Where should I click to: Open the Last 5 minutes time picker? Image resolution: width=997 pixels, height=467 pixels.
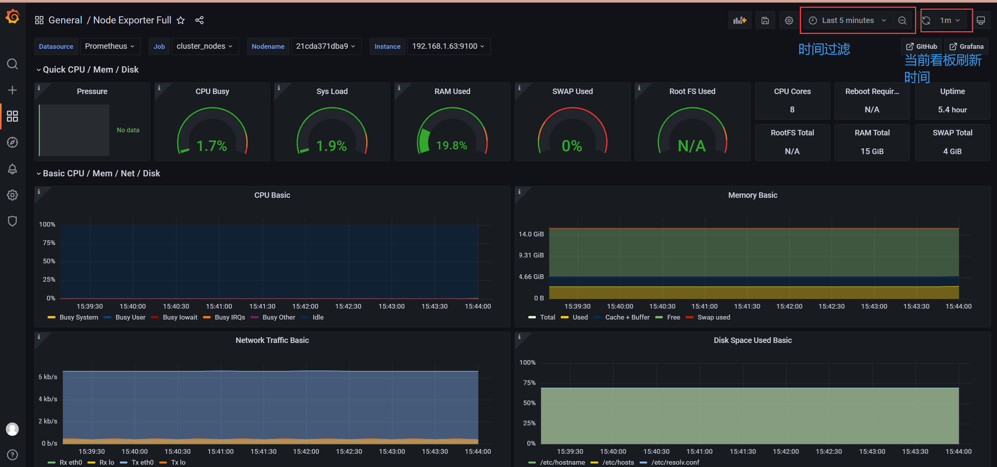pos(847,20)
